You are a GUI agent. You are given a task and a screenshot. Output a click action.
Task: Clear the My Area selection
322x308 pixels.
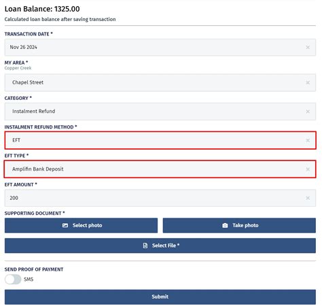click(x=308, y=82)
